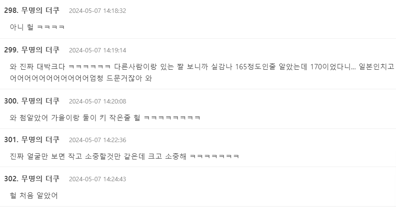Click timestamp 2024-05-07 14:19:14

click(x=97, y=50)
